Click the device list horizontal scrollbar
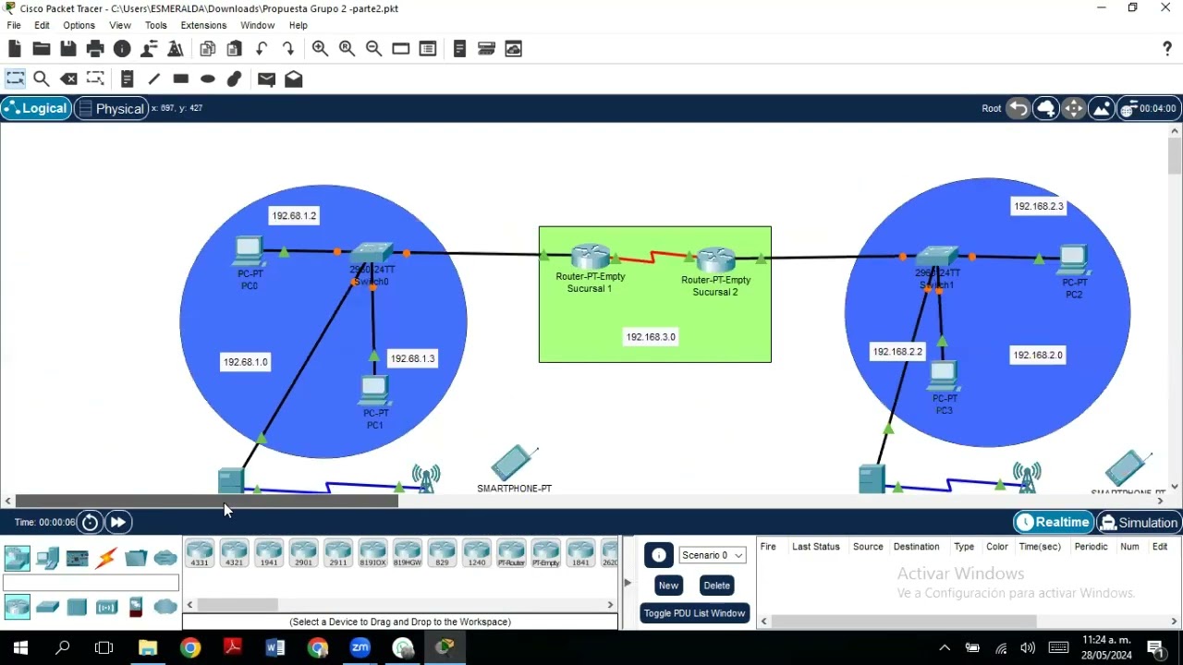The width and height of the screenshot is (1183, 665). [x=238, y=605]
